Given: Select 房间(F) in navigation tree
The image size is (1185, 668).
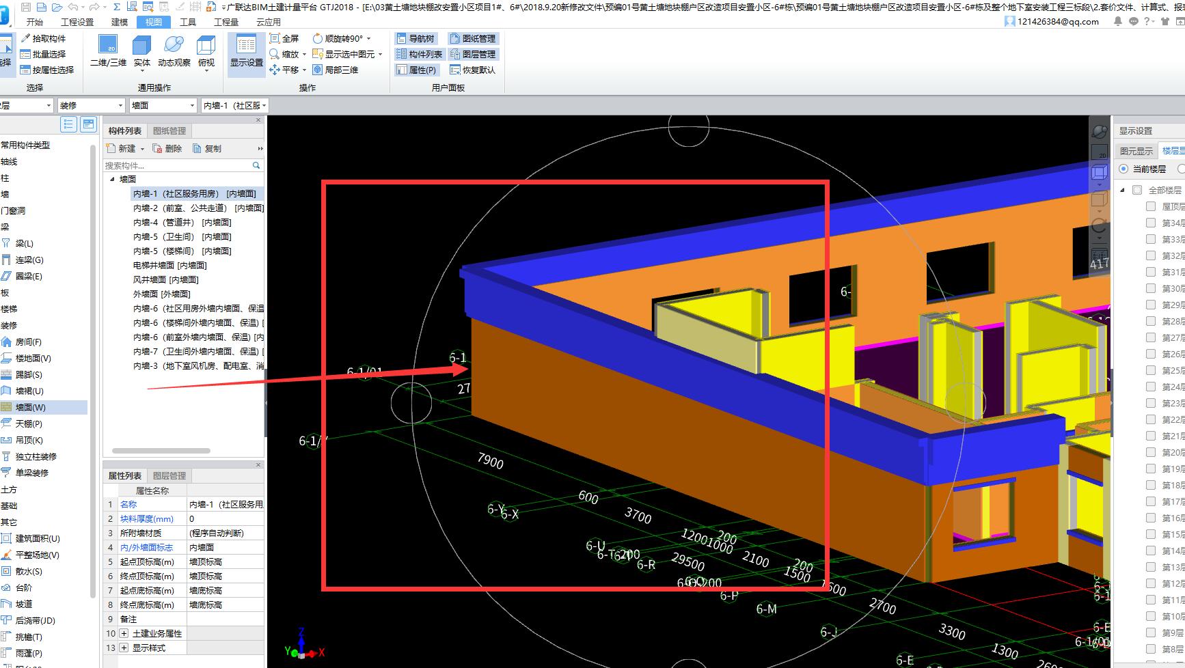Looking at the screenshot, I should (23, 342).
